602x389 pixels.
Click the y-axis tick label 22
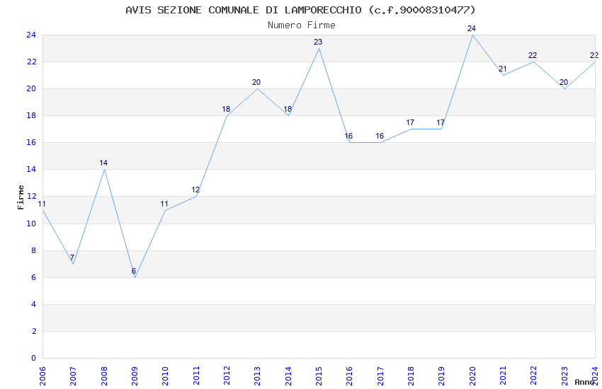coord(31,62)
